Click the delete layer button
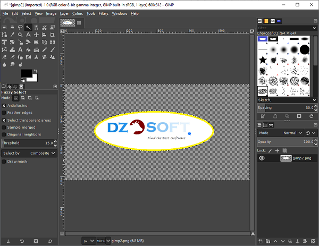 pos(313,241)
